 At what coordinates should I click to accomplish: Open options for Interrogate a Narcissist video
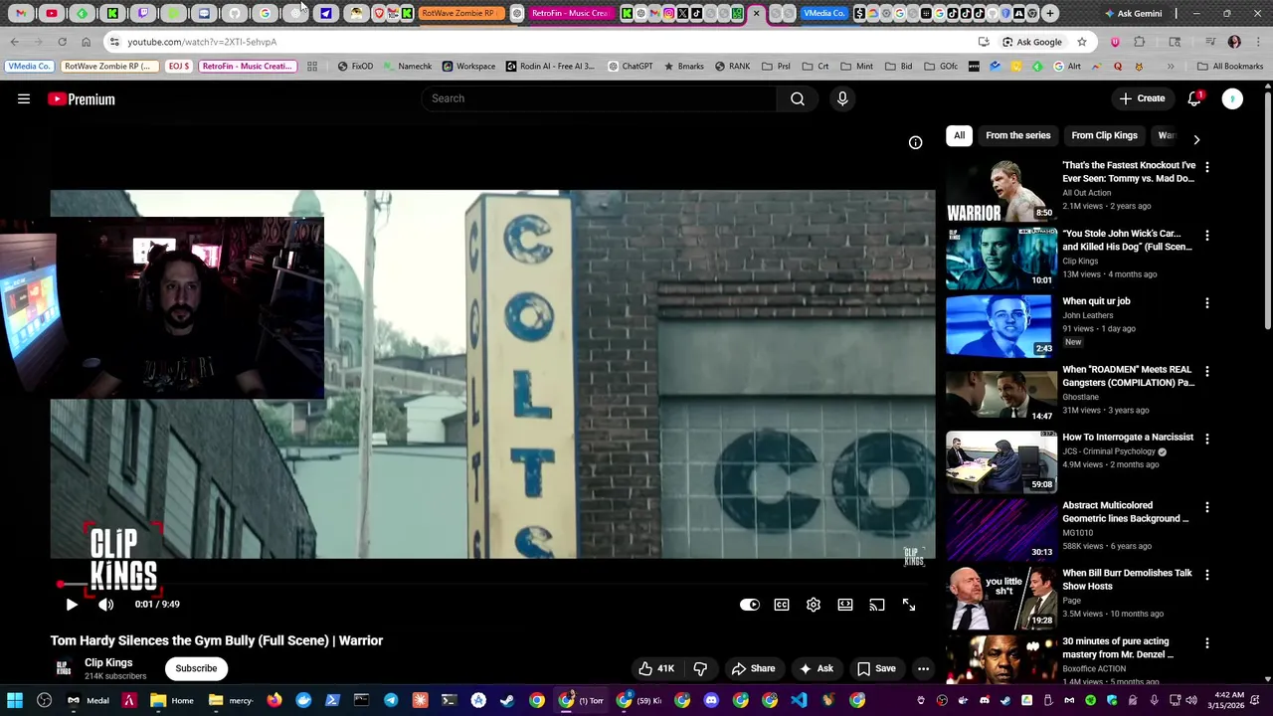pos(1206,439)
